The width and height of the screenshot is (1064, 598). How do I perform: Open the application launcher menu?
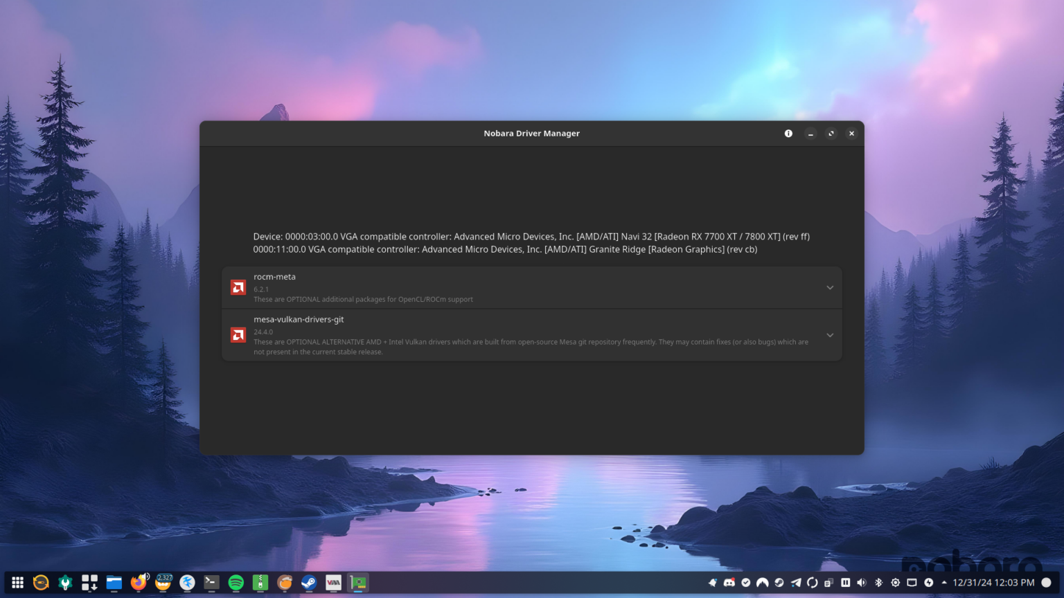click(x=17, y=582)
